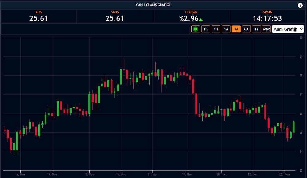This screenshot has width=307, height=178.
Task: Click the 29 price axis label
Action: 301,57
